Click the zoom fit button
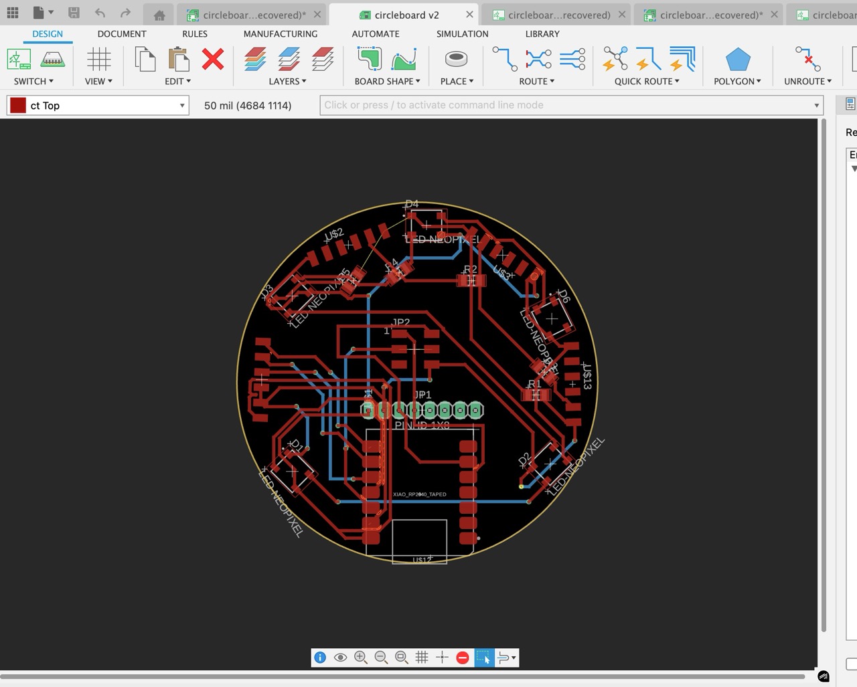Image resolution: width=857 pixels, height=687 pixels. tap(401, 658)
